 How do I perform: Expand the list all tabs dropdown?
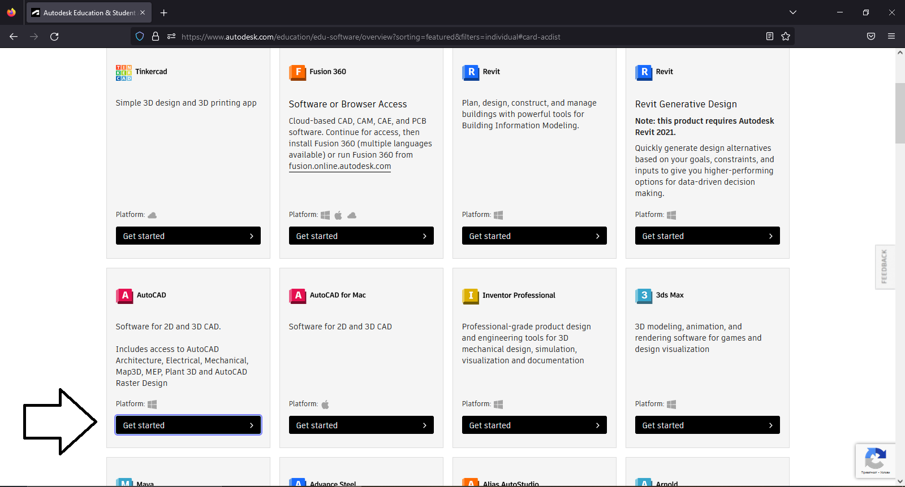793,12
